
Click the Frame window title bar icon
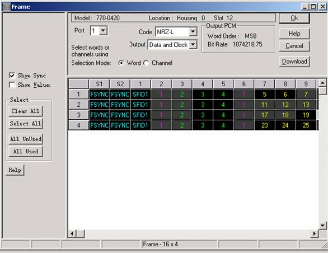[x=7, y=7]
